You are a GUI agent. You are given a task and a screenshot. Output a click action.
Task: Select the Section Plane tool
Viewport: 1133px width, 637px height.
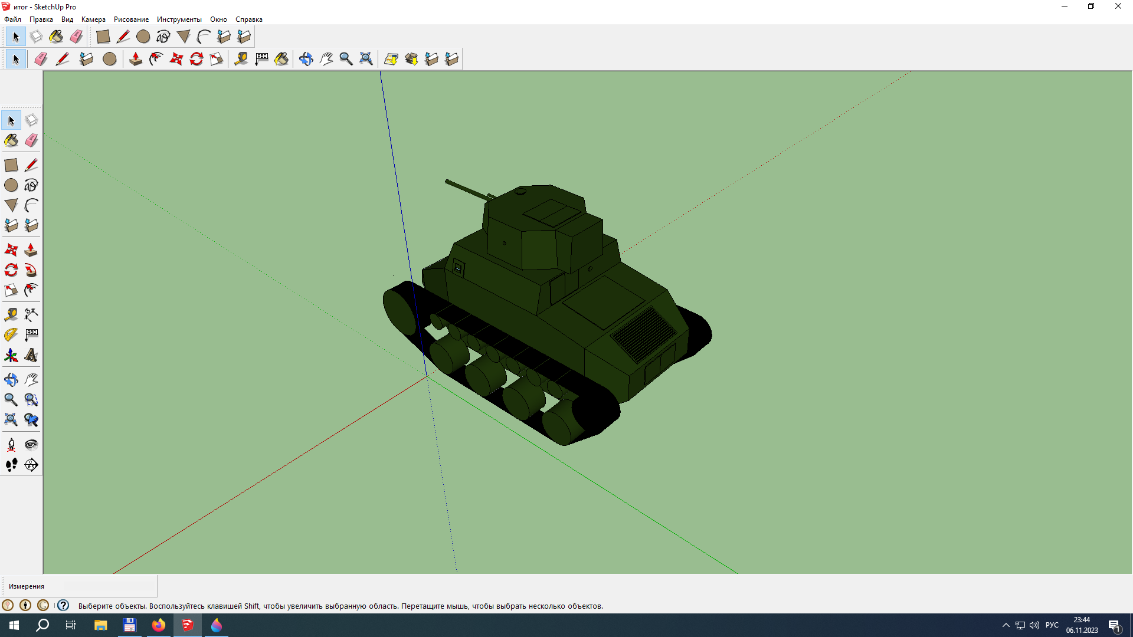pyautogui.click(x=31, y=465)
